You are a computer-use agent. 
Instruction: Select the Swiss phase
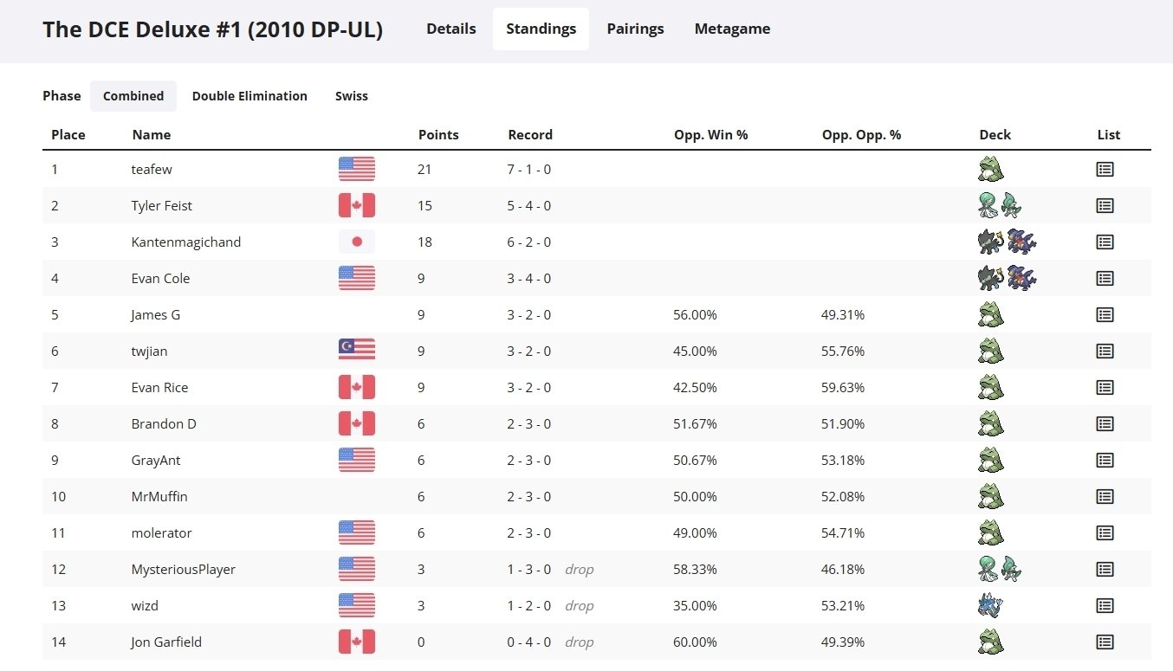[351, 96]
